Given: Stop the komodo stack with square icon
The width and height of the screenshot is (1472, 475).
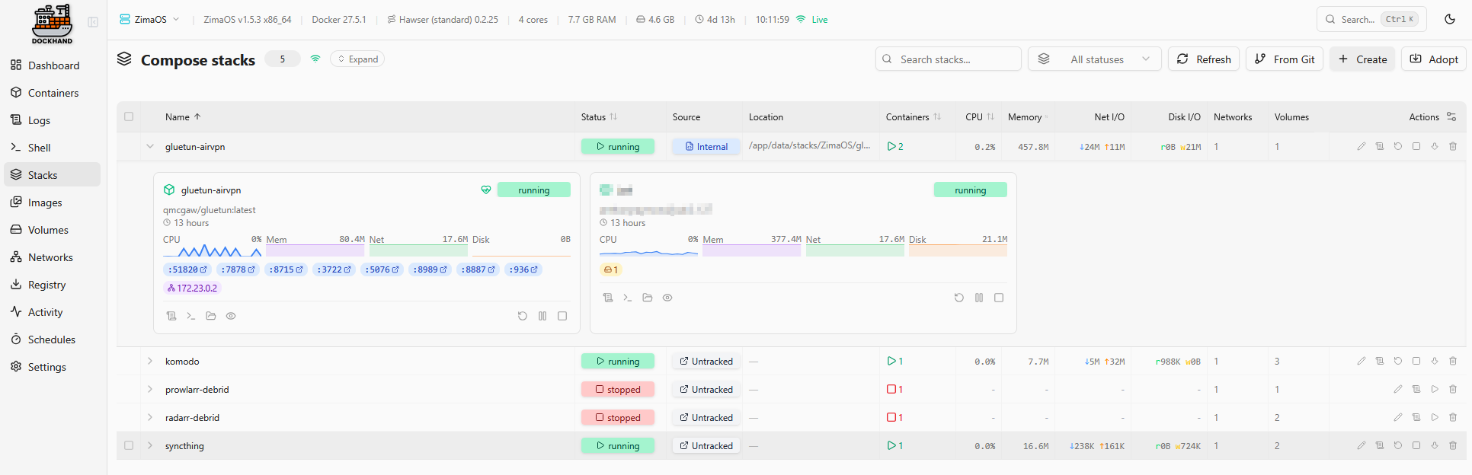Looking at the screenshot, I should tap(1416, 361).
